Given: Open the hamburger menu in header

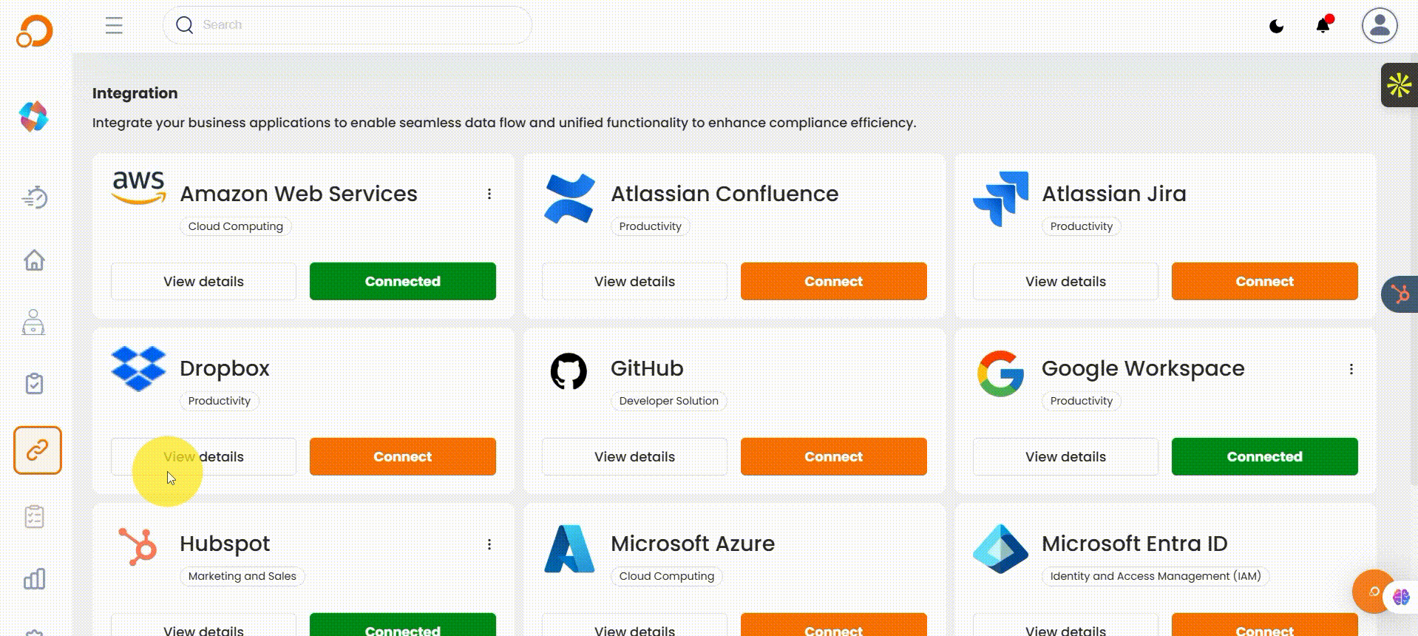Looking at the screenshot, I should 114,26.
